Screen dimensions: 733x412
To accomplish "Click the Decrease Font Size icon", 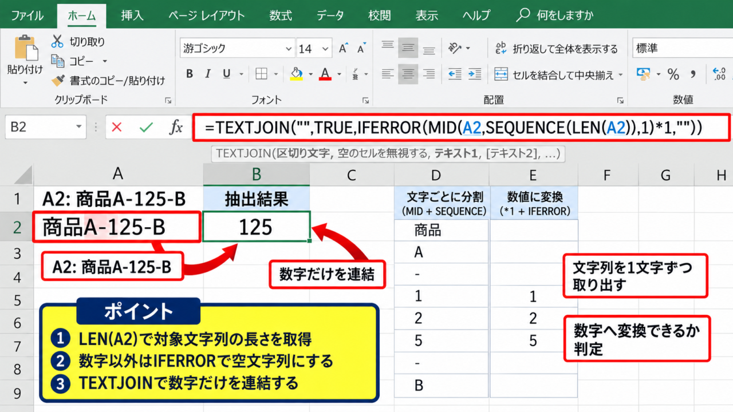I will click(x=361, y=49).
